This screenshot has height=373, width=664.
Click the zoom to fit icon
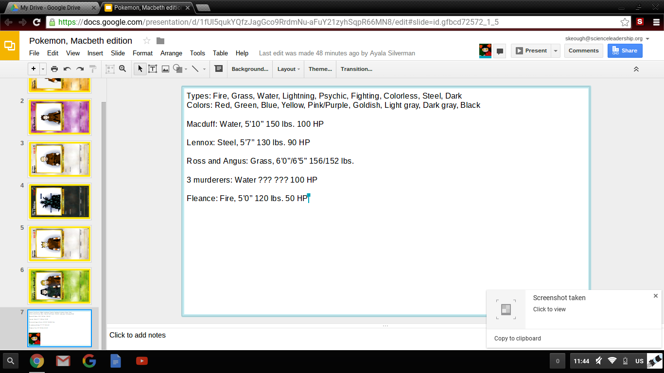tap(110, 69)
